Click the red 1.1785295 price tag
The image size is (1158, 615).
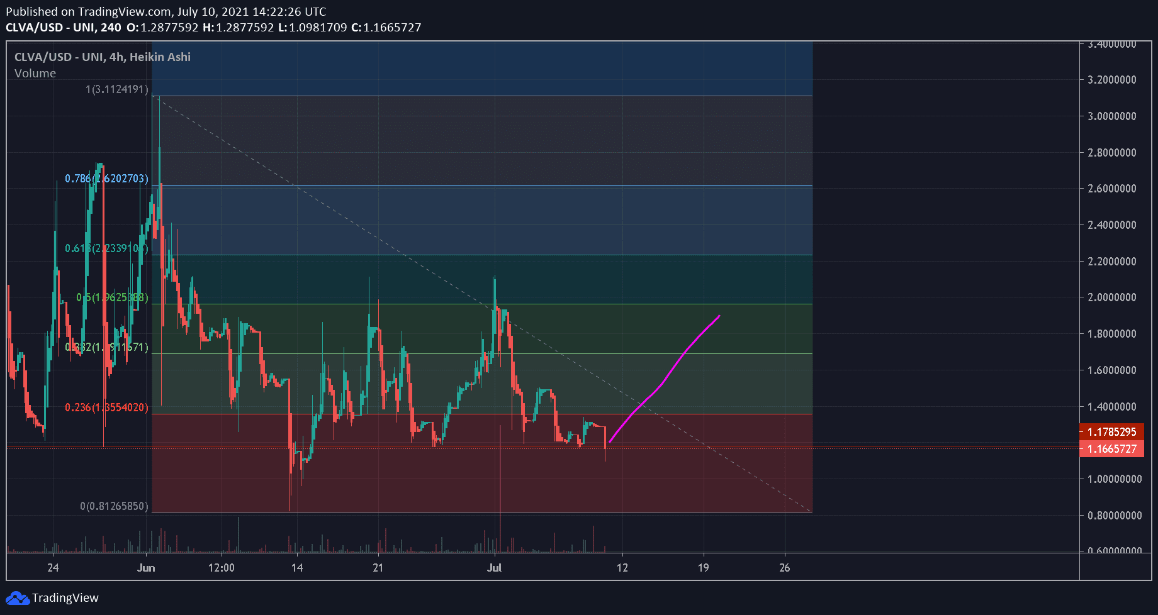pyautogui.click(x=1111, y=432)
